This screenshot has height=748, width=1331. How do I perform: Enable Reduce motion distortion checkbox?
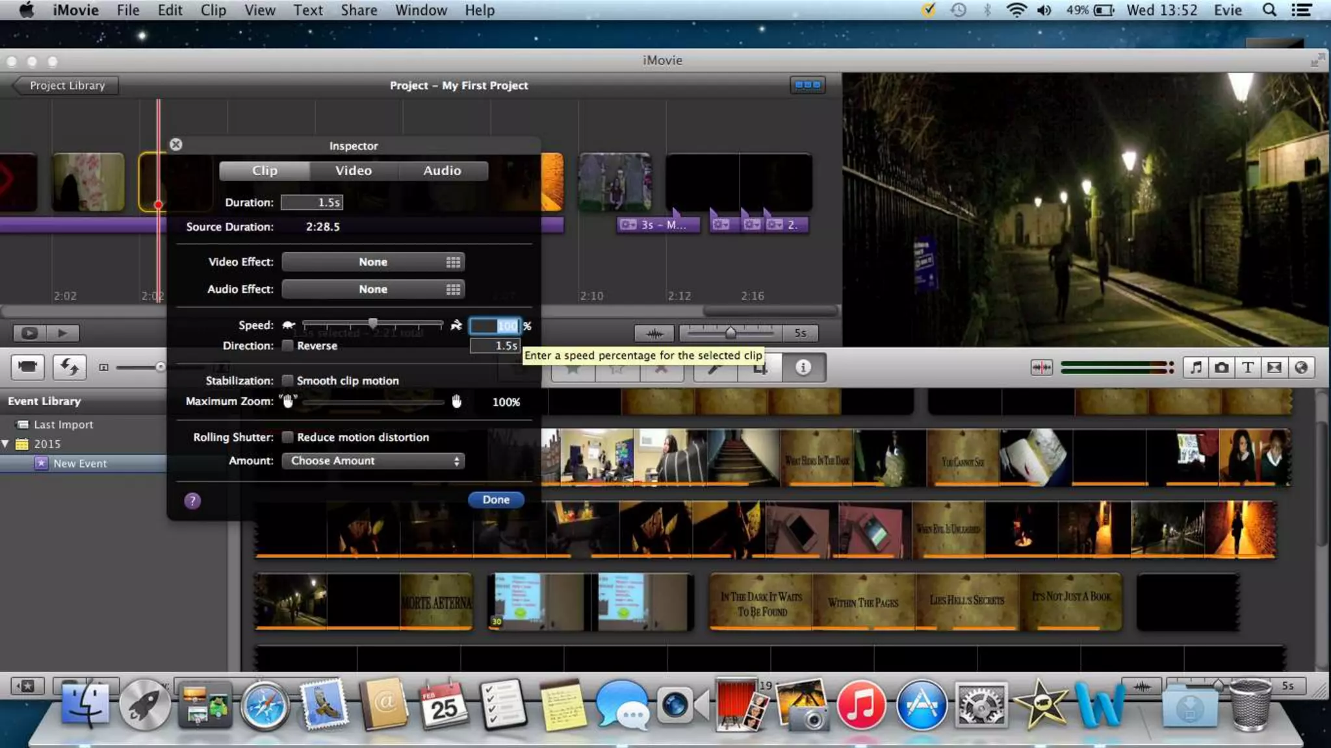[287, 437]
